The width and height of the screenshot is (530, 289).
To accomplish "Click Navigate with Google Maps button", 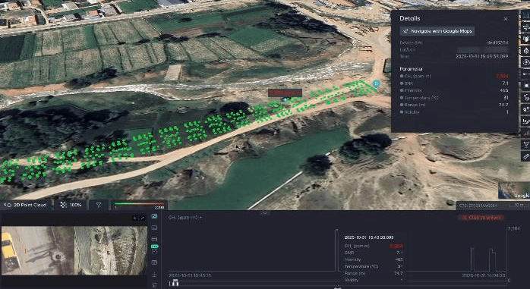I will pyautogui.click(x=437, y=31).
